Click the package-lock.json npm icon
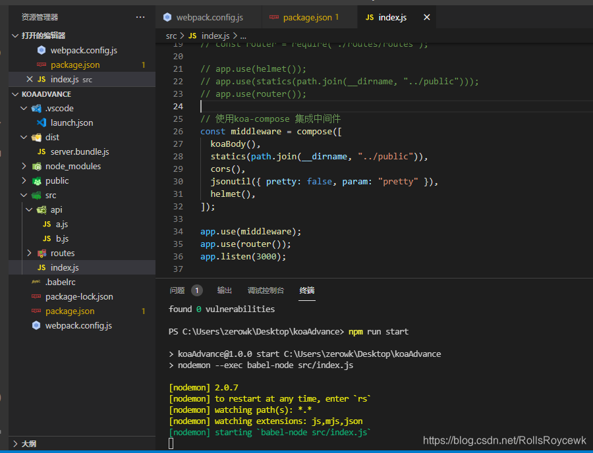The height and width of the screenshot is (453, 593). [36, 296]
